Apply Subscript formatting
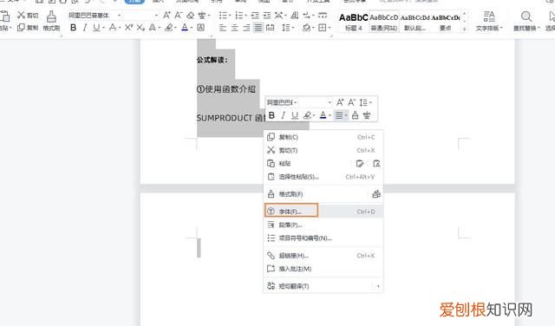This screenshot has width=555, height=326. [140, 28]
